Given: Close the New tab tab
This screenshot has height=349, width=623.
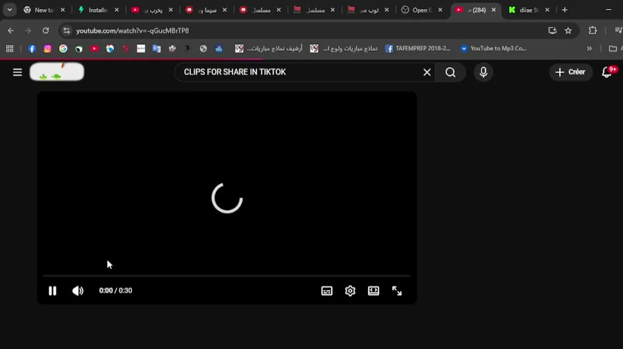Looking at the screenshot, I should (x=63, y=10).
